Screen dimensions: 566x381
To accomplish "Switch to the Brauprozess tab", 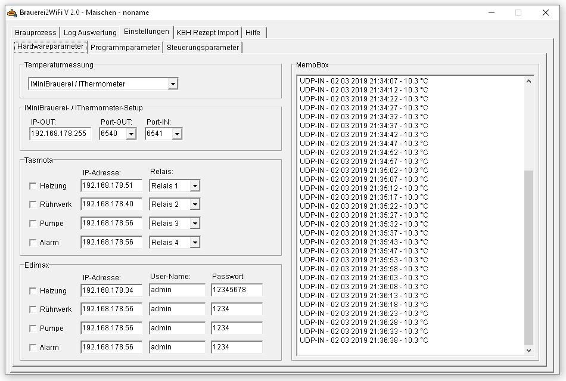I will 36,33.
